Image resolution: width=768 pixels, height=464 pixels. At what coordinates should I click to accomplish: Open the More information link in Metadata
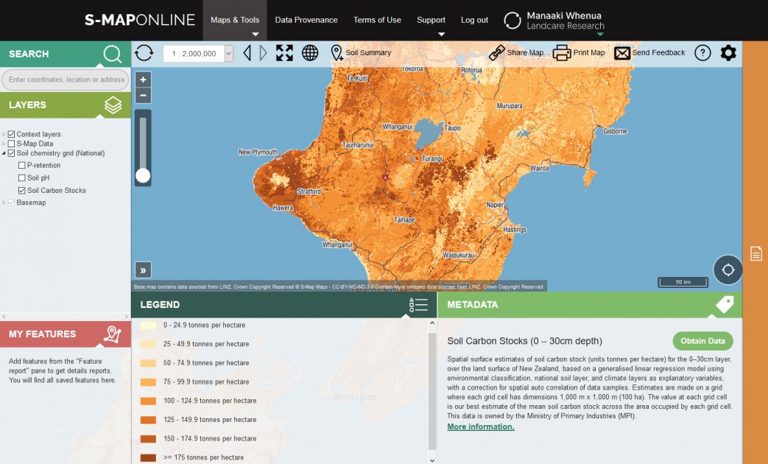click(479, 426)
